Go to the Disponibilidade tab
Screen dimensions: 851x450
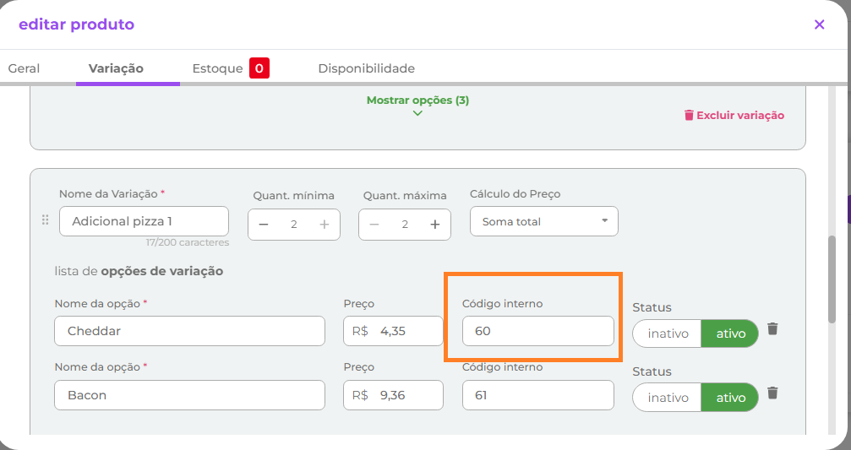tap(366, 68)
